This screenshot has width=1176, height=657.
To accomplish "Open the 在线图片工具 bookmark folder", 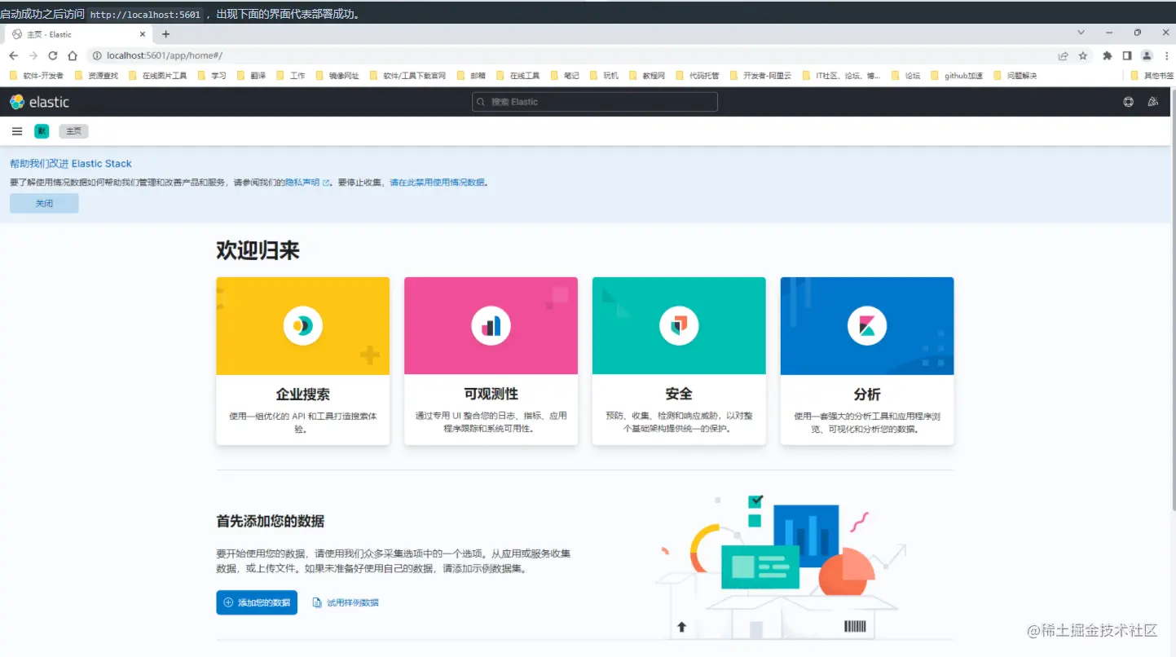I will 158,76.
